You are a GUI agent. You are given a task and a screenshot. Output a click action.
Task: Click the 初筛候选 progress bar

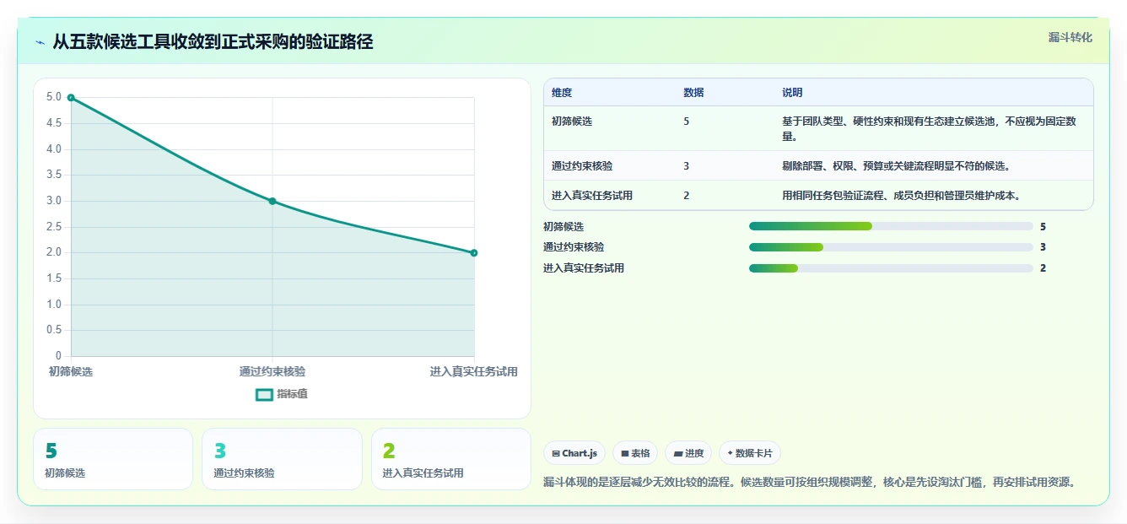(x=891, y=226)
